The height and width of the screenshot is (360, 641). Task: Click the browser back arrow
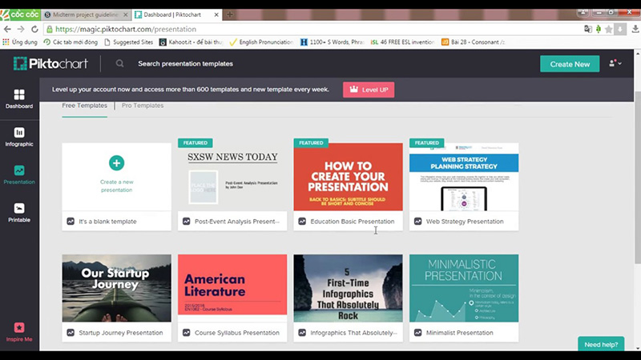7,29
